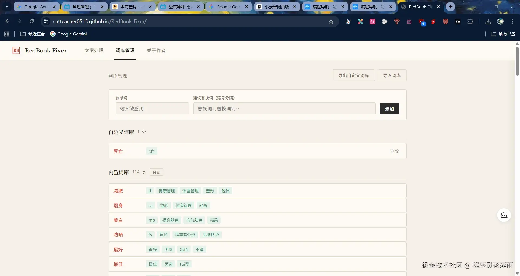This screenshot has width=520, height=276.
Task: Open the 最近在看 bookmarks folder
Action: coord(33,34)
